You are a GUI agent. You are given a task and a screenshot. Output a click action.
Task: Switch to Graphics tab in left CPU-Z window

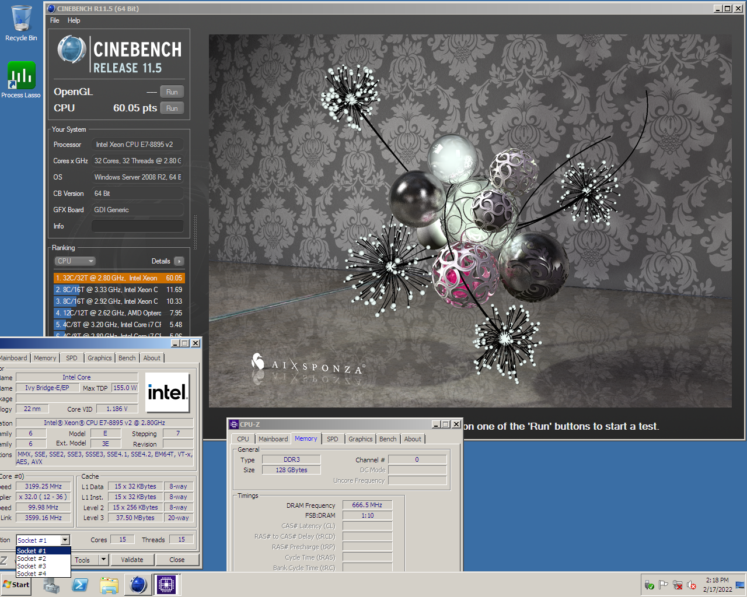[100, 358]
